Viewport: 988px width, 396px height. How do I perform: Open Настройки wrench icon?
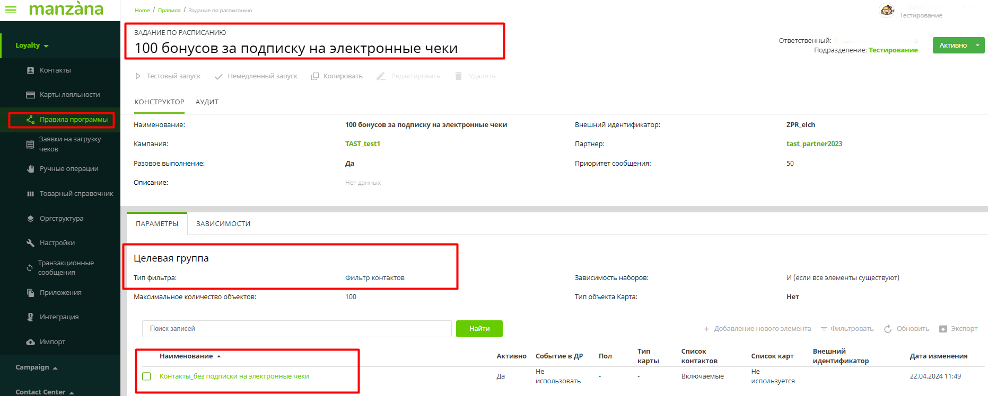[30, 243]
